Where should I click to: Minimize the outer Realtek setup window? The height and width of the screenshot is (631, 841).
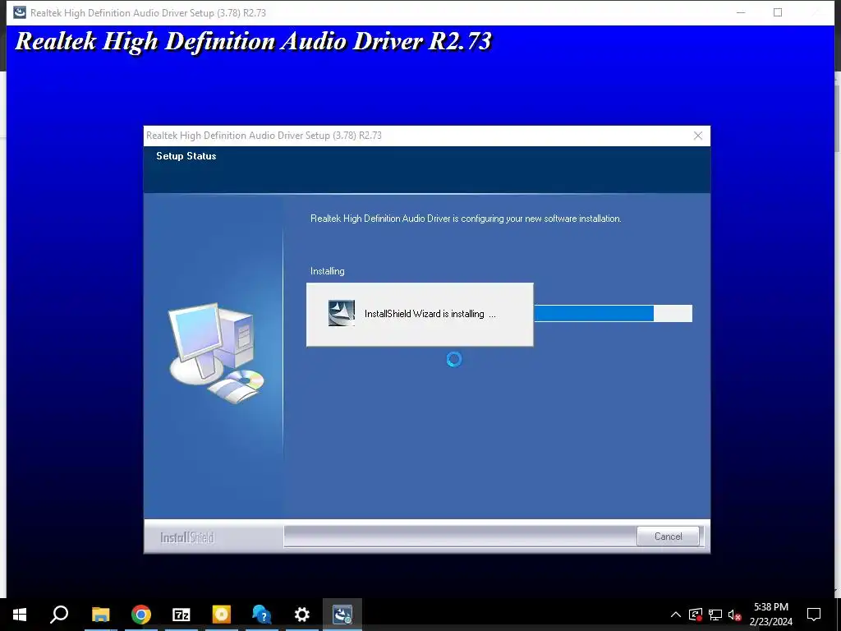(741, 12)
